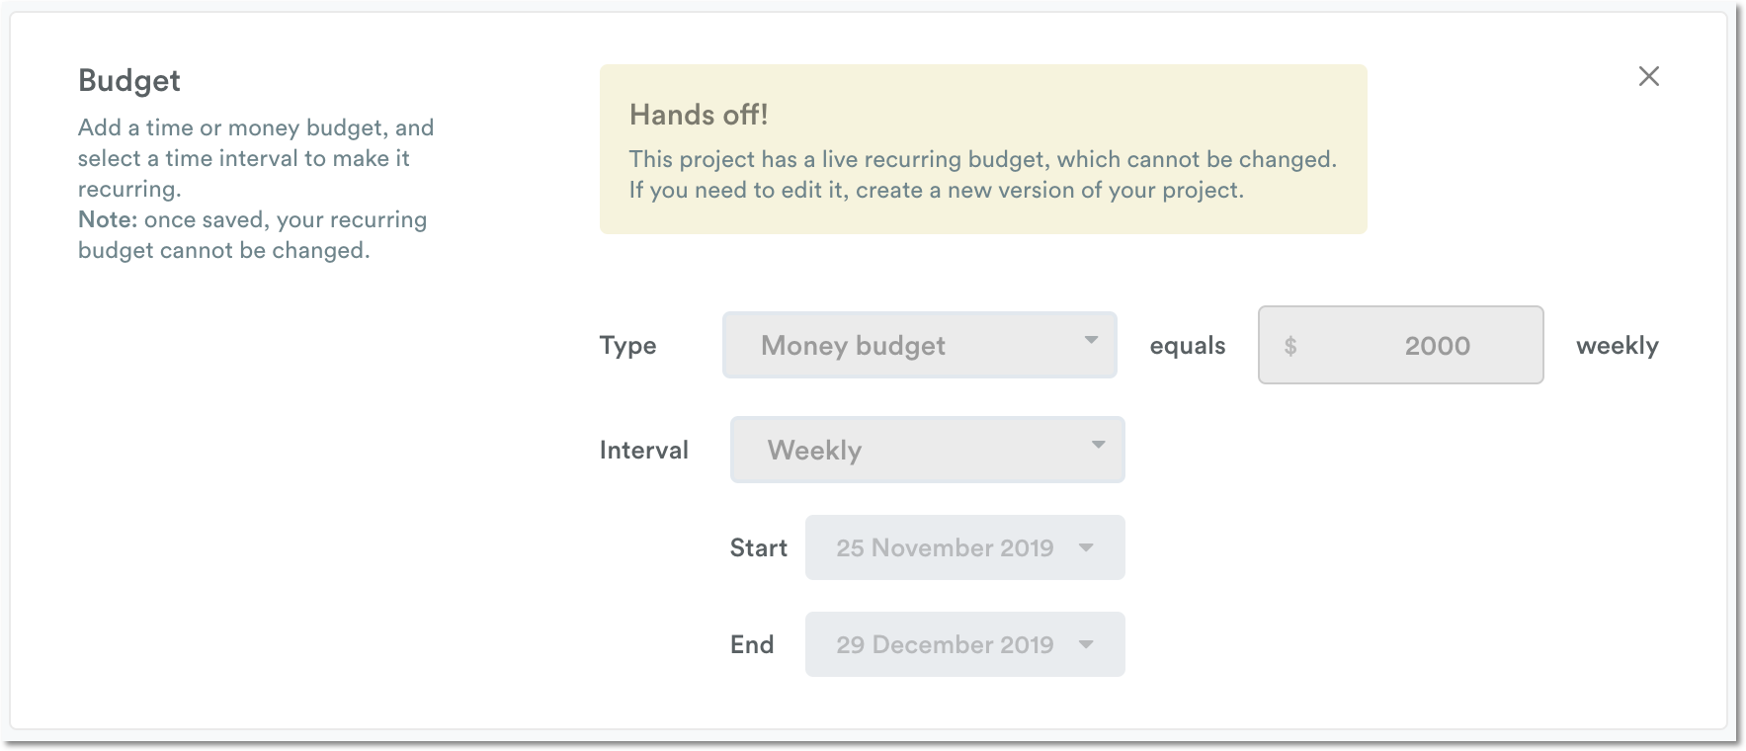Click the Budget heading
The width and height of the screenshot is (1746, 751).
click(x=128, y=80)
